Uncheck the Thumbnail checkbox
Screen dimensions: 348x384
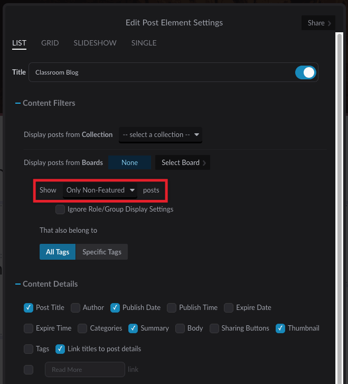[x=280, y=328]
